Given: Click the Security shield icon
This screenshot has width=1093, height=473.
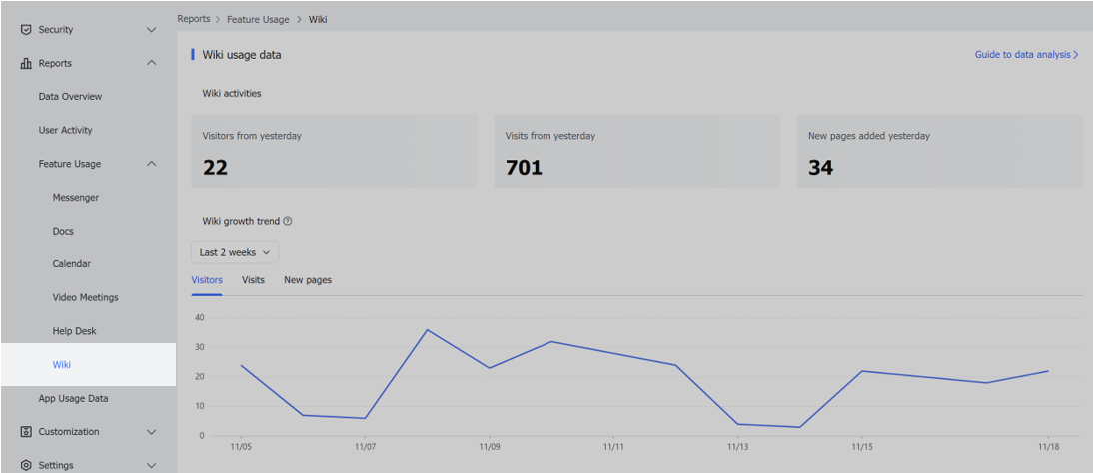Looking at the screenshot, I should pos(26,30).
